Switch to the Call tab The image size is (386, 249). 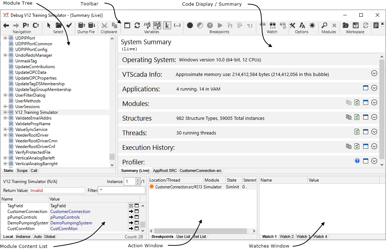coord(34,171)
